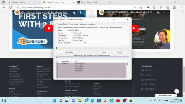Switch to Speed Limiter tab

tap(74, 24)
